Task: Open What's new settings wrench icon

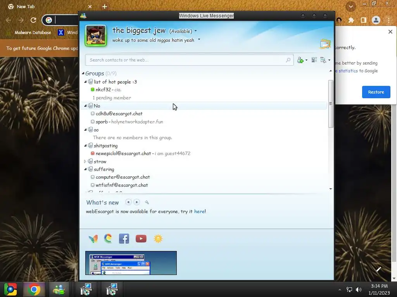Action: [x=147, y=202]
